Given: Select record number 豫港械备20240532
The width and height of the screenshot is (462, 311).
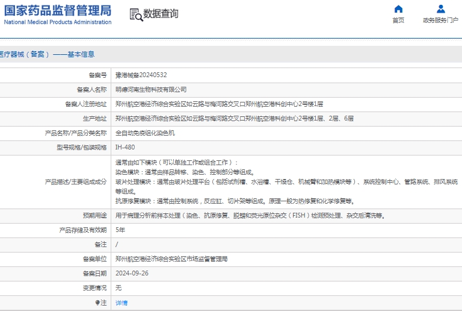Looking at the screenshot, I should 141,75.
